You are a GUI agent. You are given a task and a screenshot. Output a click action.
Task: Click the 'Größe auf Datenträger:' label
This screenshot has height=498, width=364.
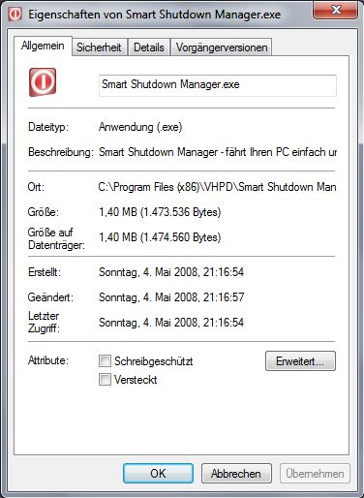[56, 238]
